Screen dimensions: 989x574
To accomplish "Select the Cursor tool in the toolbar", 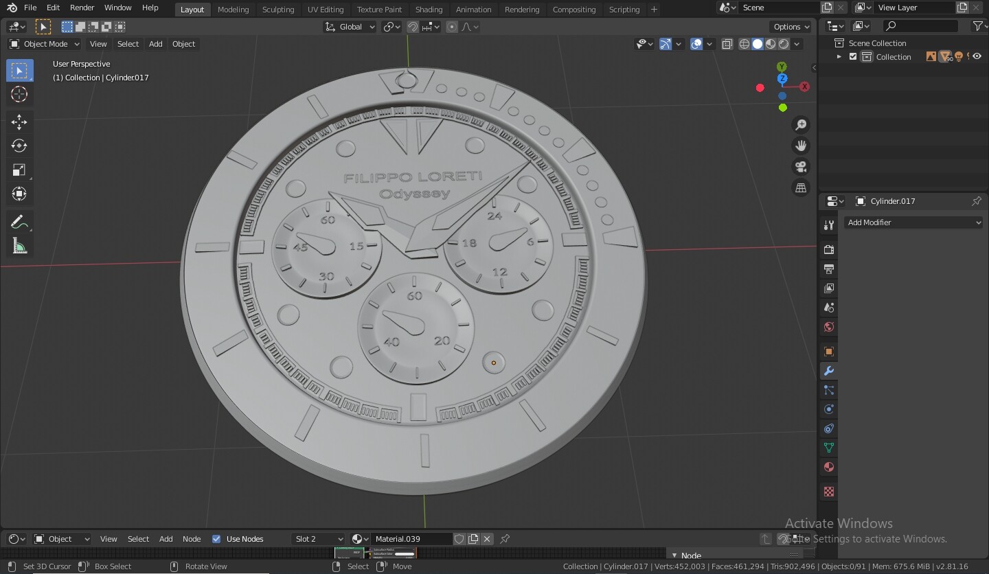I will (19, 95).
